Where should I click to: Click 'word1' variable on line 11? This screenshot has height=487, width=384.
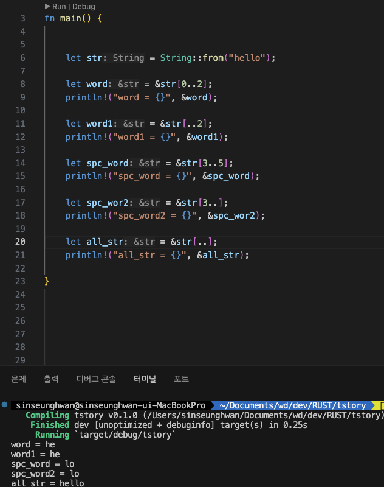tap(100, 124)
